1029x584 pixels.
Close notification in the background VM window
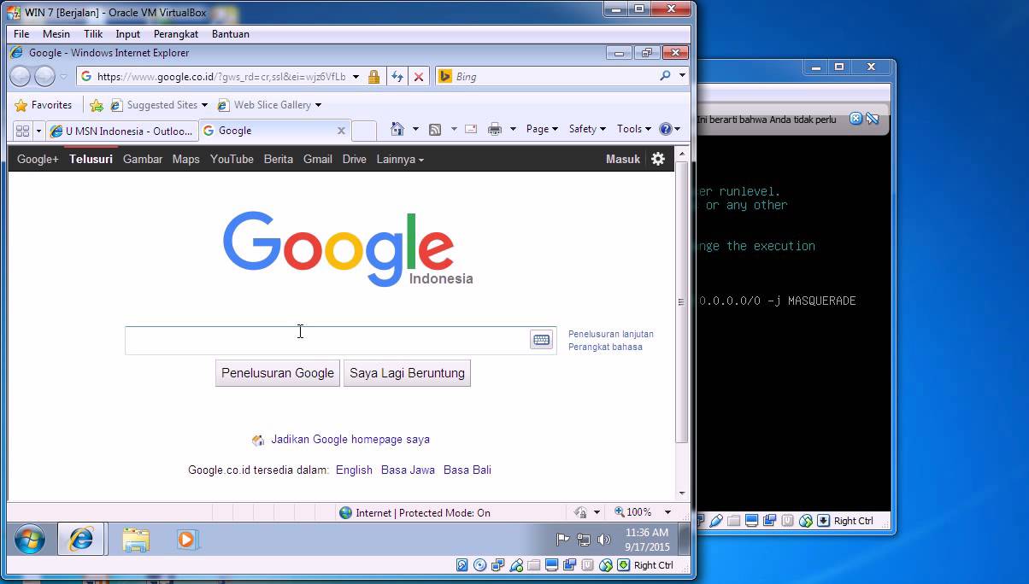(856, 119)
